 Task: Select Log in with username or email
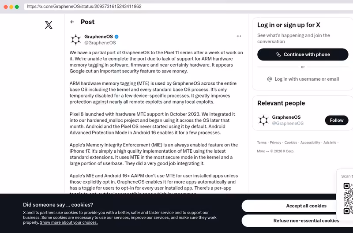pyautogui.click(x=303, y=79)
